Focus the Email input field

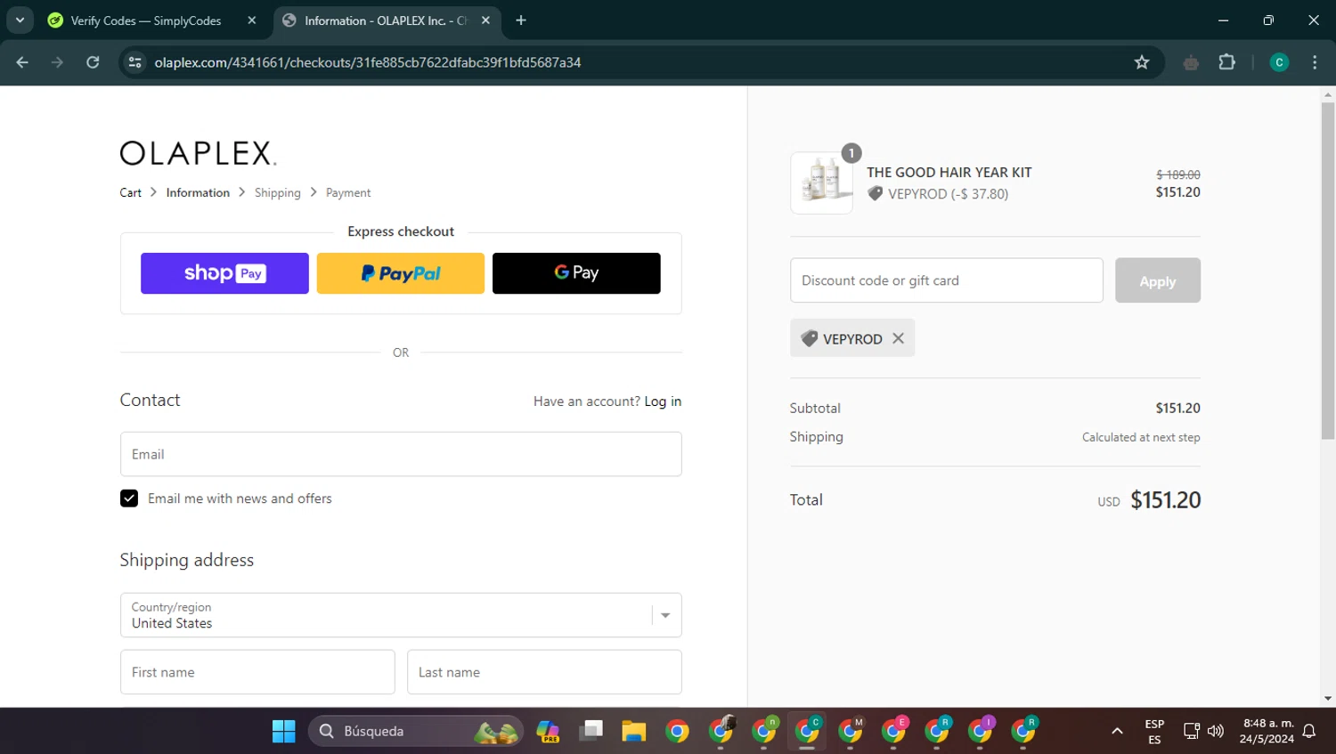tap(401, 454)
